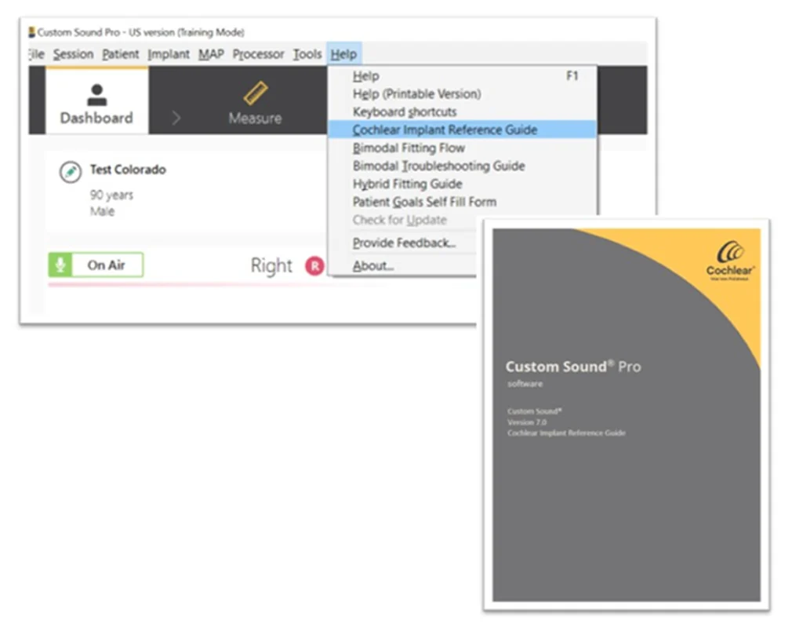Click the Dashboard person icon
The height and width of the screenshot is (628, 792).
point(96,95)
